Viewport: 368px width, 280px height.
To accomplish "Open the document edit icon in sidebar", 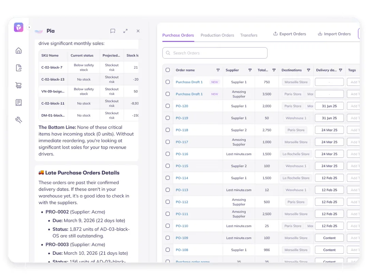I will click(x=18, y=68).
